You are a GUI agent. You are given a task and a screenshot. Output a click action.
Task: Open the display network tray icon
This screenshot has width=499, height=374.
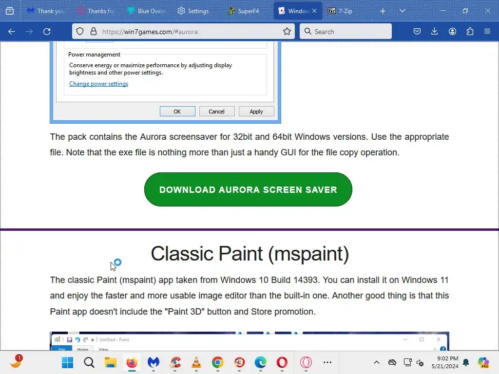click(408, 362)
